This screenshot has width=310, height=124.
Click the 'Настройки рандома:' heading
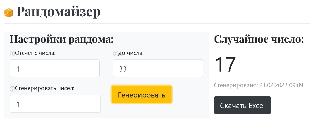(x=62, y=39)
